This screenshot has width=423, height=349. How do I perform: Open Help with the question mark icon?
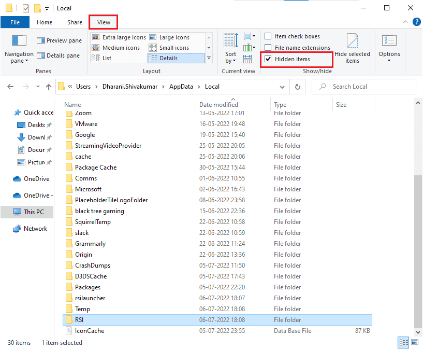coord(416,22)
